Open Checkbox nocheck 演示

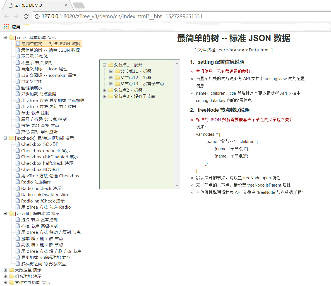coord(45,151)
